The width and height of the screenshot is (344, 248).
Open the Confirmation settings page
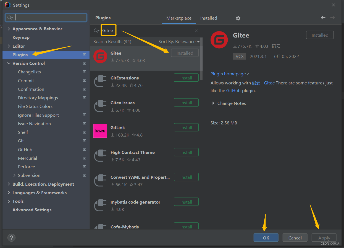(31, 89)
